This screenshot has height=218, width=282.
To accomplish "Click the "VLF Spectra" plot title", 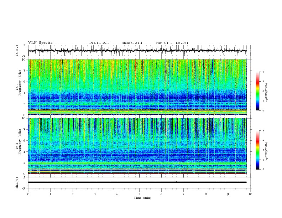I will click(40, 43).
